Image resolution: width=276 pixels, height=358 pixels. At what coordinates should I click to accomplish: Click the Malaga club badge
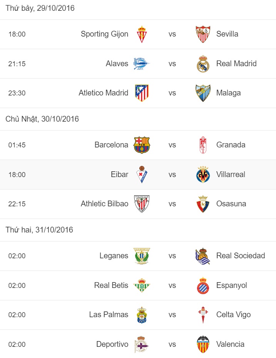[203, 92]
